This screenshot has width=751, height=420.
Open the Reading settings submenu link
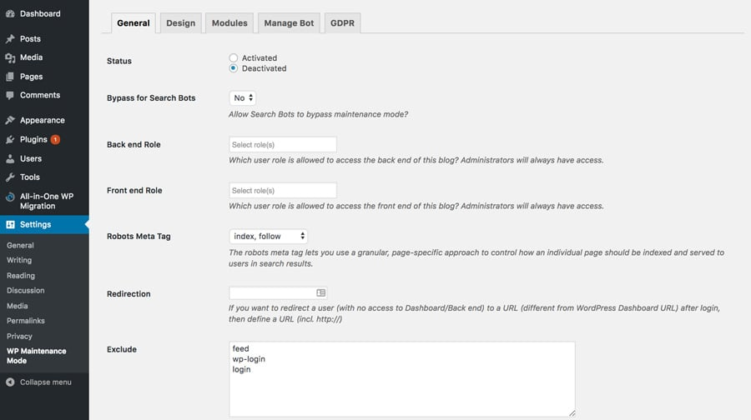pyautogui.click(x=21, y=276)
